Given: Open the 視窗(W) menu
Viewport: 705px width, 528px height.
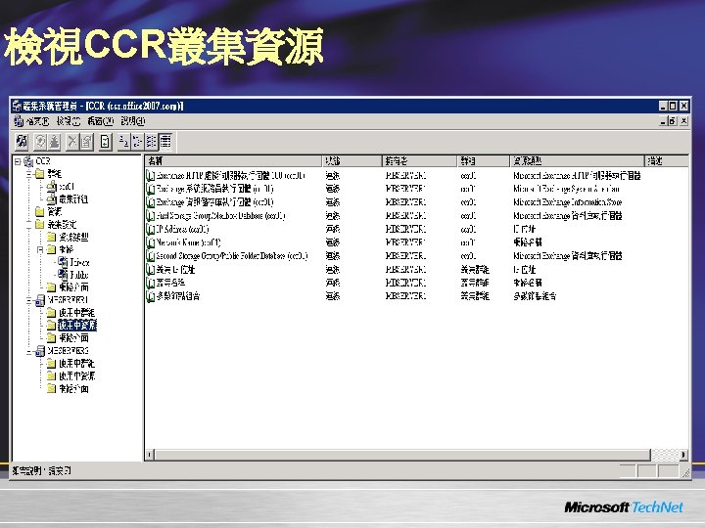Looking at the screenshot, I should click(x=100, y=121).
